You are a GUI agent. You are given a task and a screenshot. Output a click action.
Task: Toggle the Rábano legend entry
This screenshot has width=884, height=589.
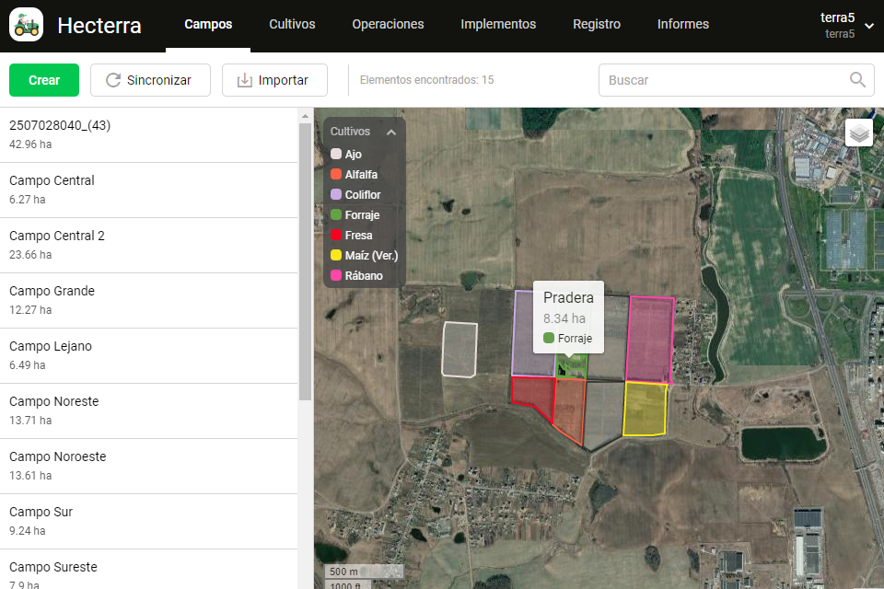coord(363,276)
